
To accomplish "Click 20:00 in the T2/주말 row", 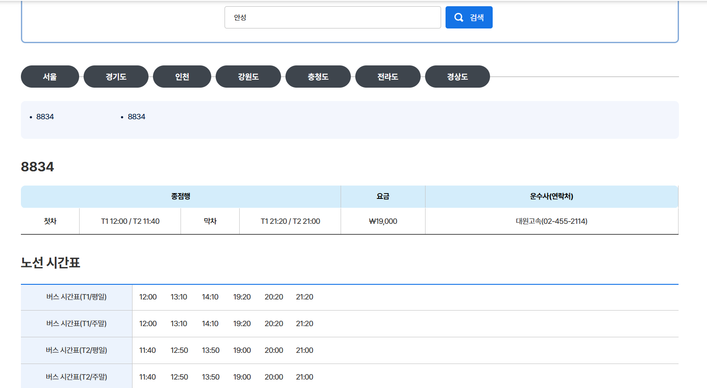I will (274, 377).
